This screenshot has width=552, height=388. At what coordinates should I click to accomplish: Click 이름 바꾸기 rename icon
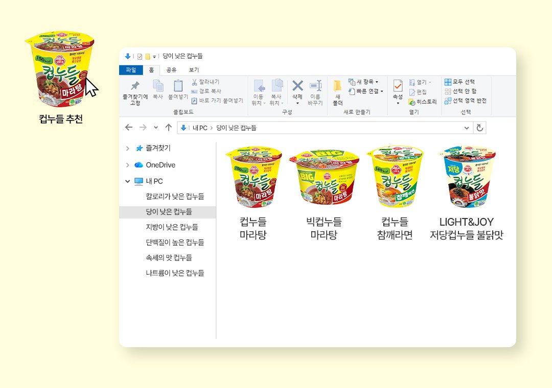315,92
